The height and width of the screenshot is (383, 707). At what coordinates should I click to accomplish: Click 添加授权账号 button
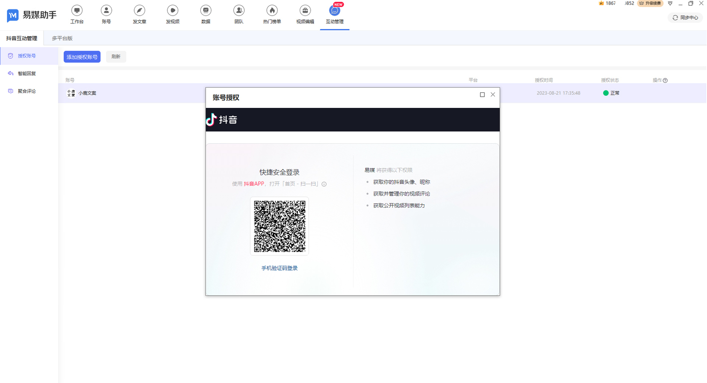82,57
